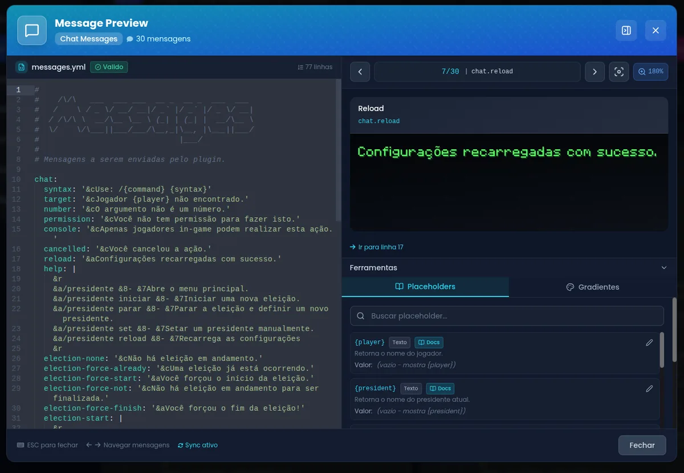Click the Buscar placeholder search field

tap(507, 316)
